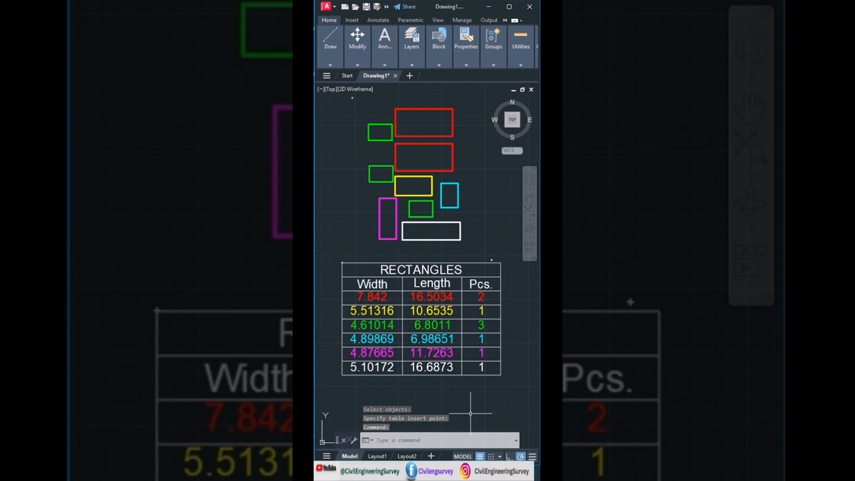This screenshot has height=481, width=855.
Task: Click the Open file folder icon
Action: 355,7
